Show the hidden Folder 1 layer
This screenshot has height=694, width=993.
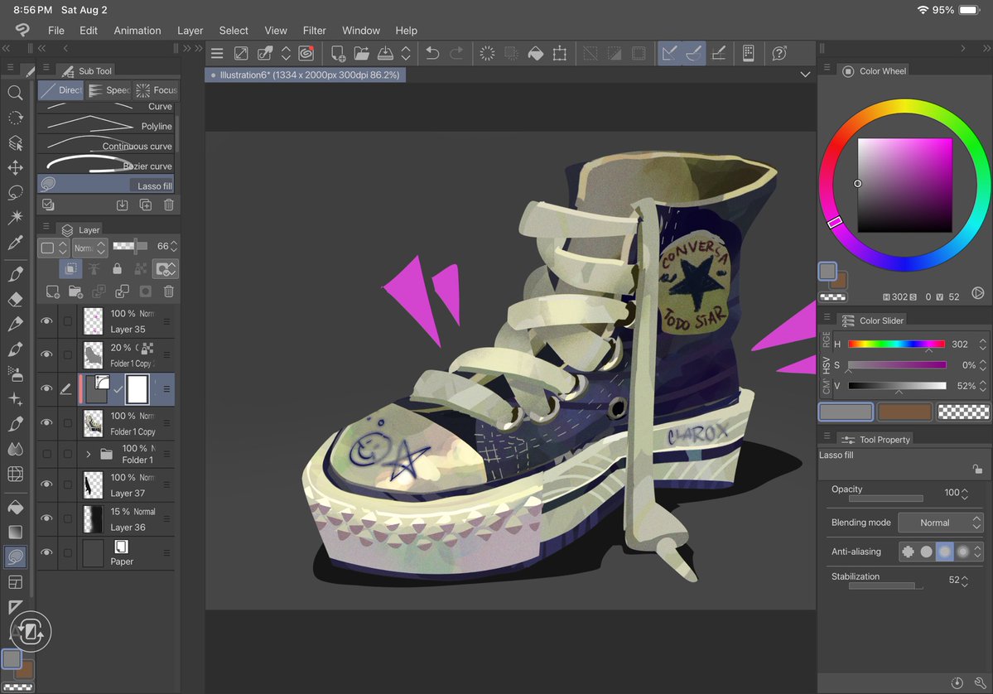(x=46, y=454)
